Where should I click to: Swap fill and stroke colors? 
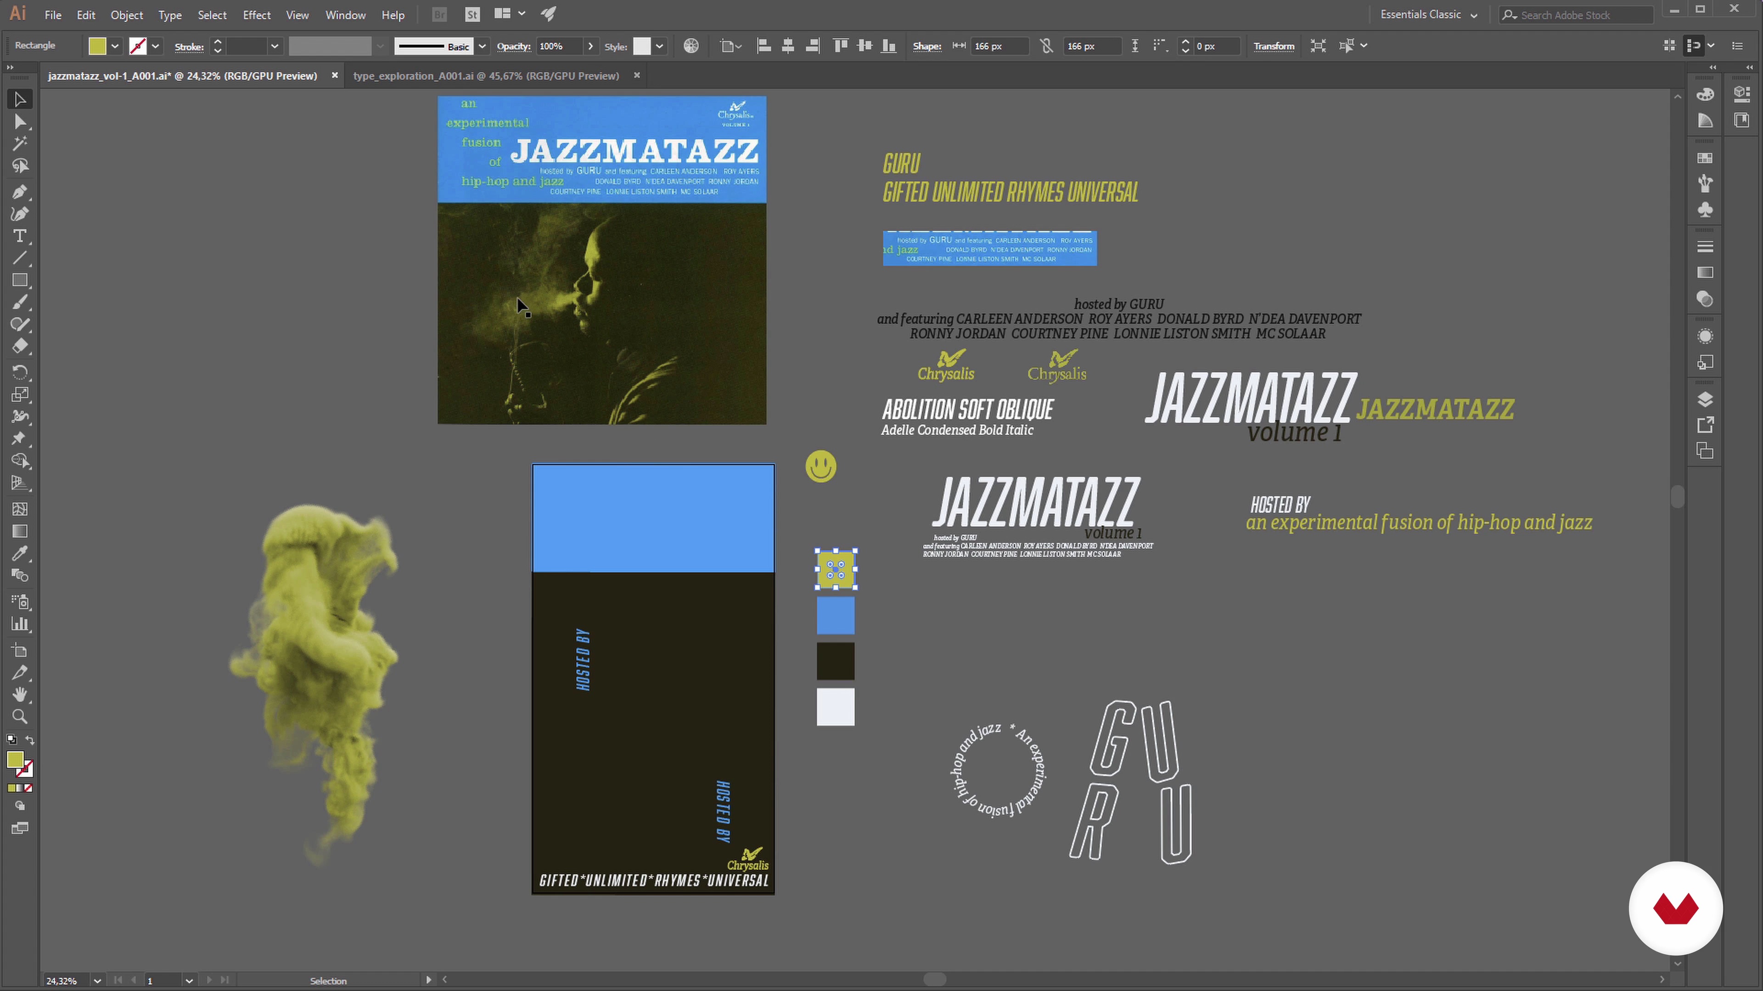30,740
